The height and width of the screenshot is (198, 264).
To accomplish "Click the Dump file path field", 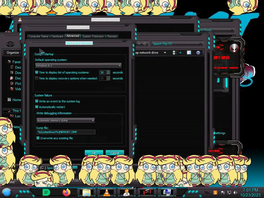I will coord(66,132).
